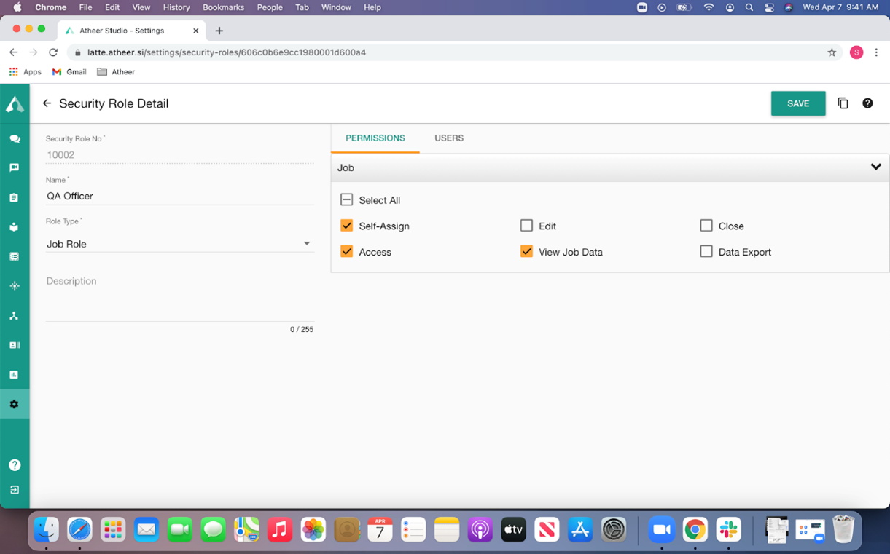
Task: Enable the Data Export permission checkbox
Action: pyautogui.click(x=706, y=252)
